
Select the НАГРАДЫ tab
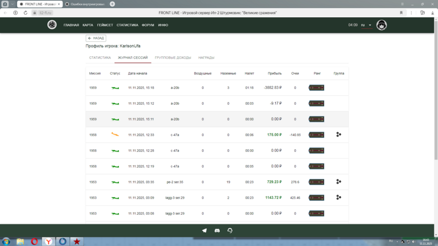206,58
